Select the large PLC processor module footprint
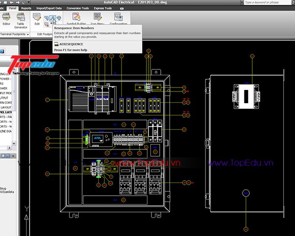Viewport: 295px width, 236px height. (x=79, y=98)
